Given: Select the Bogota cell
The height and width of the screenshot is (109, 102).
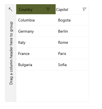Looking at the screenshot, I should [72, 20].
